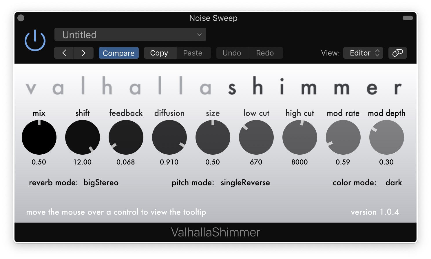
Task: Click the Copy button
Action: [x=160, y=53]
